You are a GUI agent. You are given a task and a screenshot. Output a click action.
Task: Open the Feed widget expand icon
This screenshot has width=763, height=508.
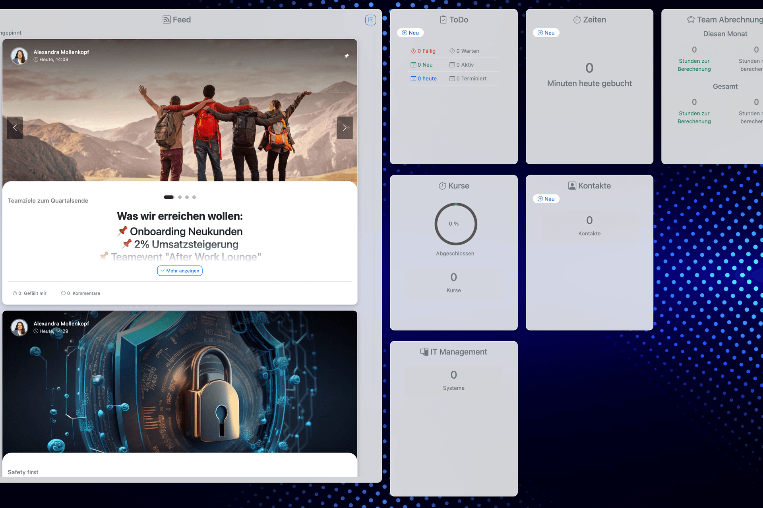370,20
